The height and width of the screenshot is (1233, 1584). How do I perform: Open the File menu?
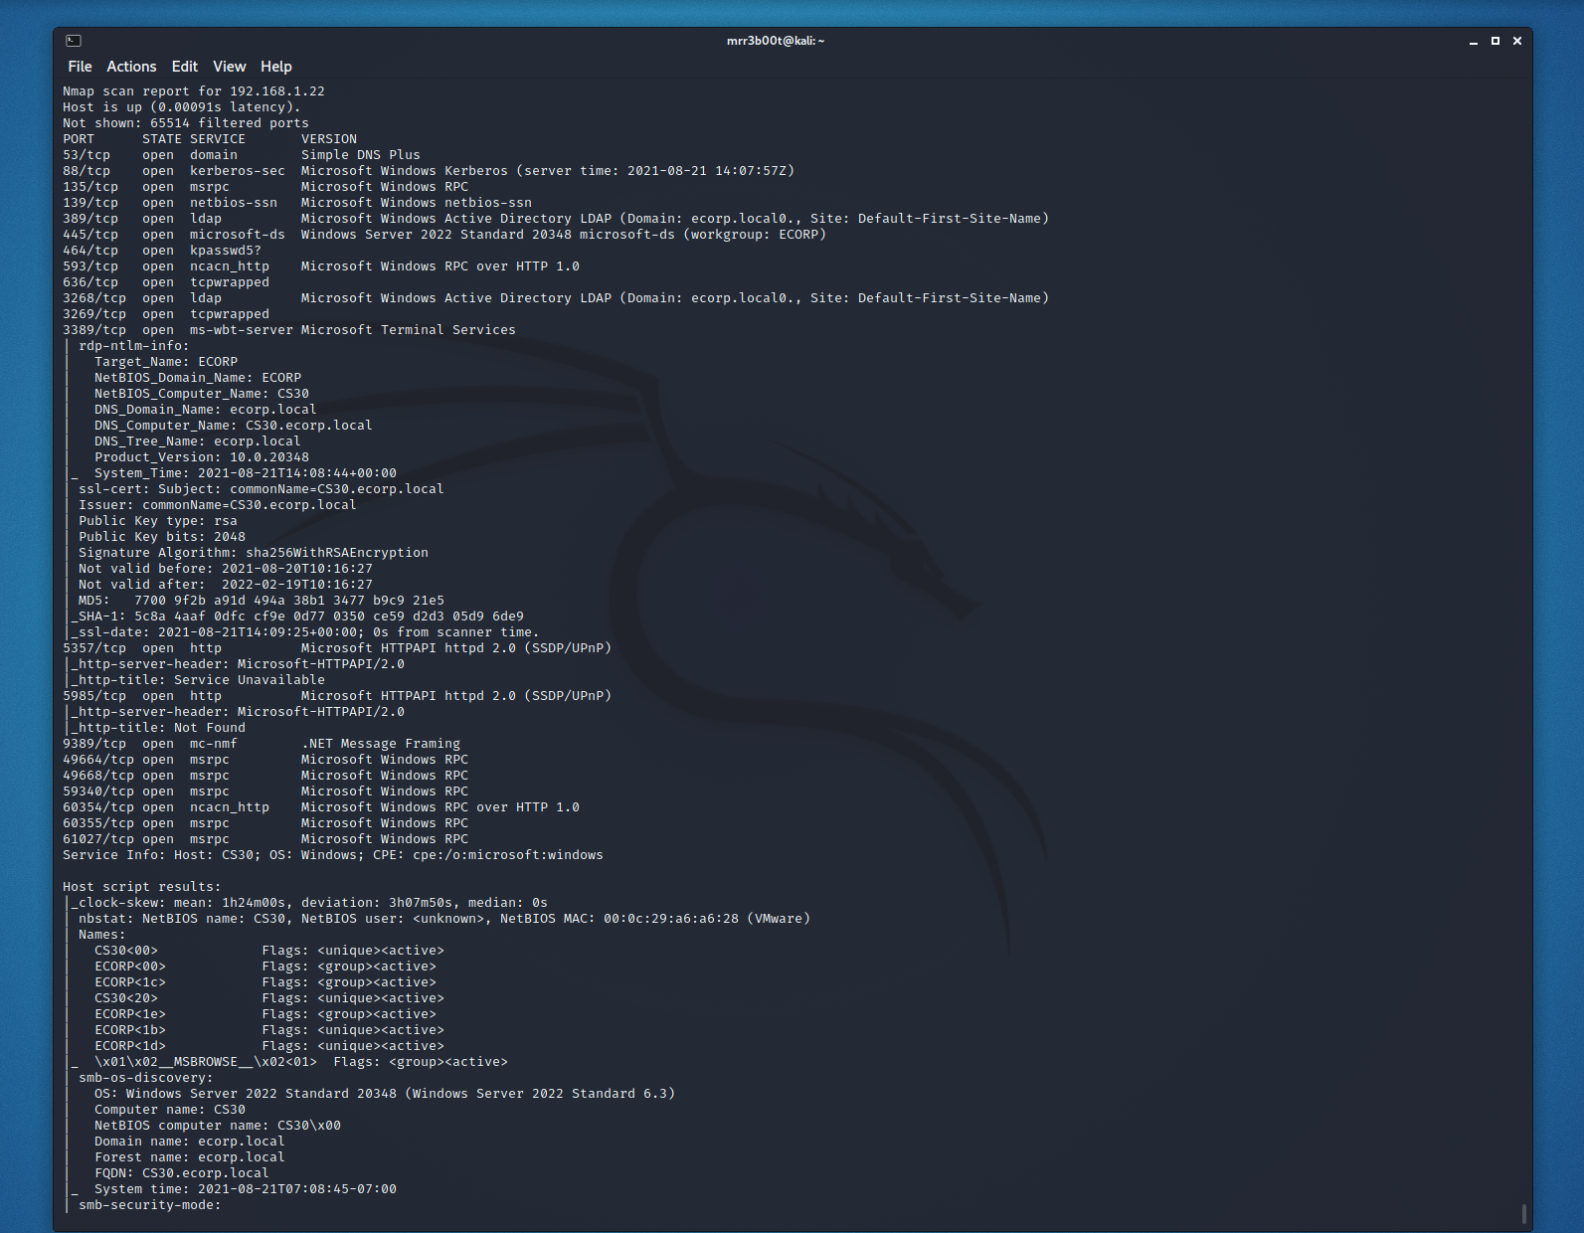(80, 67)
